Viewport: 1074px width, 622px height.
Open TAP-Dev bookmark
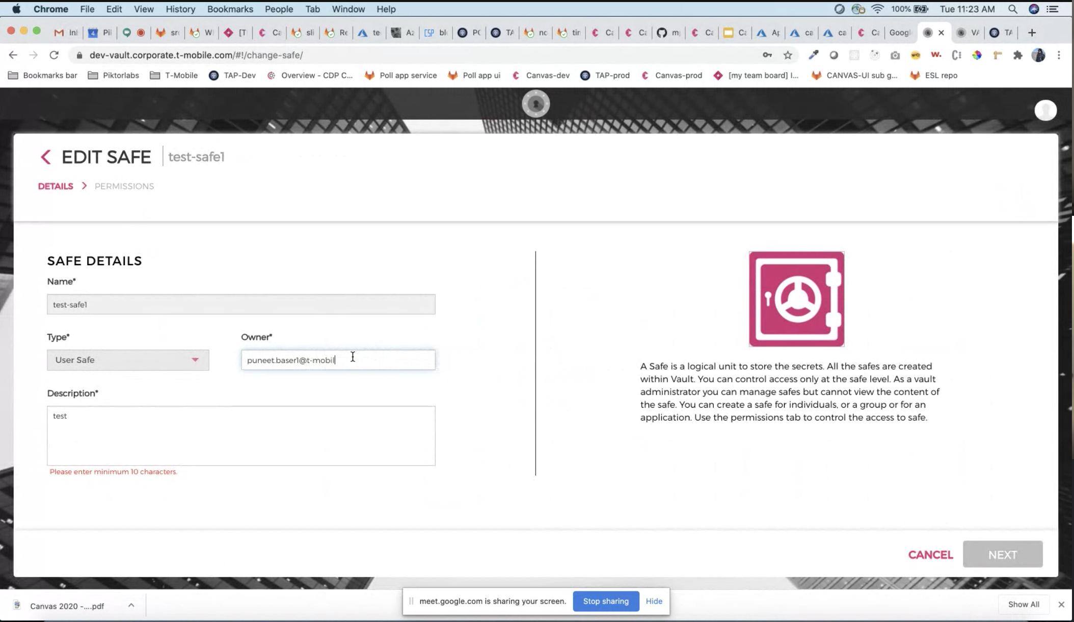[232, 75]
